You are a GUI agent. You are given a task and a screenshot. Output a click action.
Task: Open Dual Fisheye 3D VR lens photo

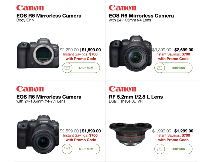point(131,134)
